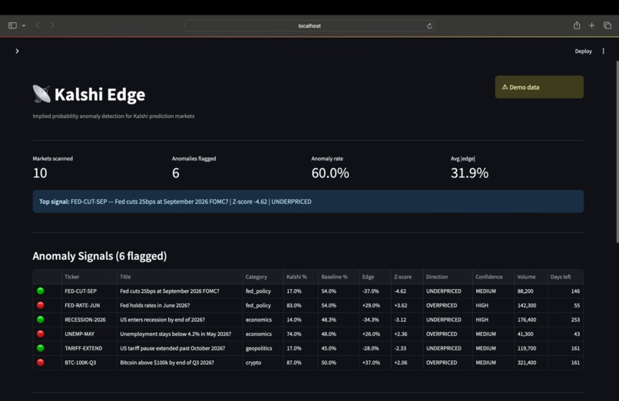Click the Volume cell 321,400
This screenshot has width=619, height=401.
531,363
